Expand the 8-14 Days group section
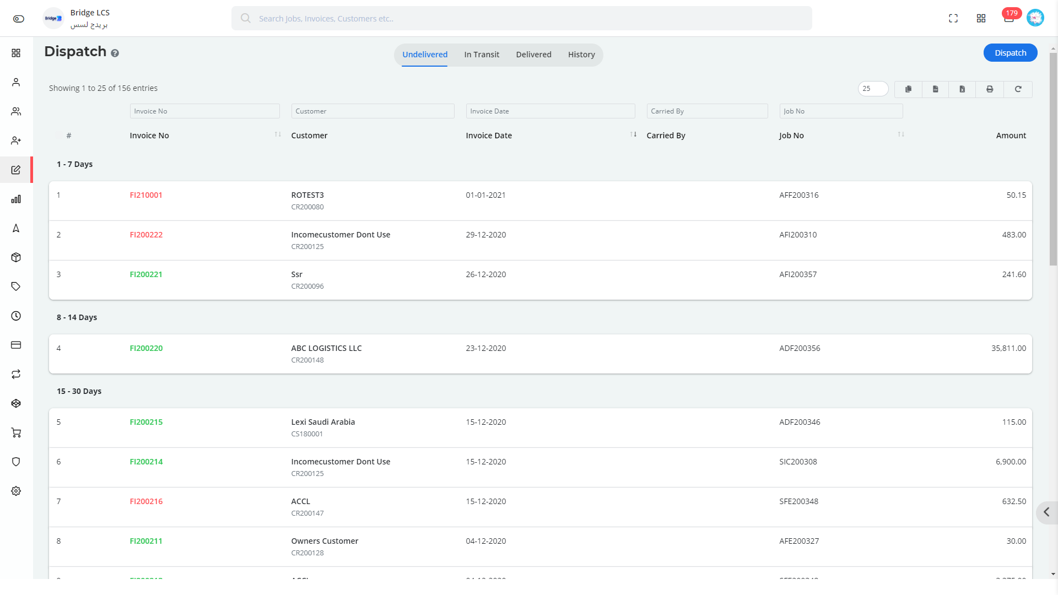 (76, 317)
